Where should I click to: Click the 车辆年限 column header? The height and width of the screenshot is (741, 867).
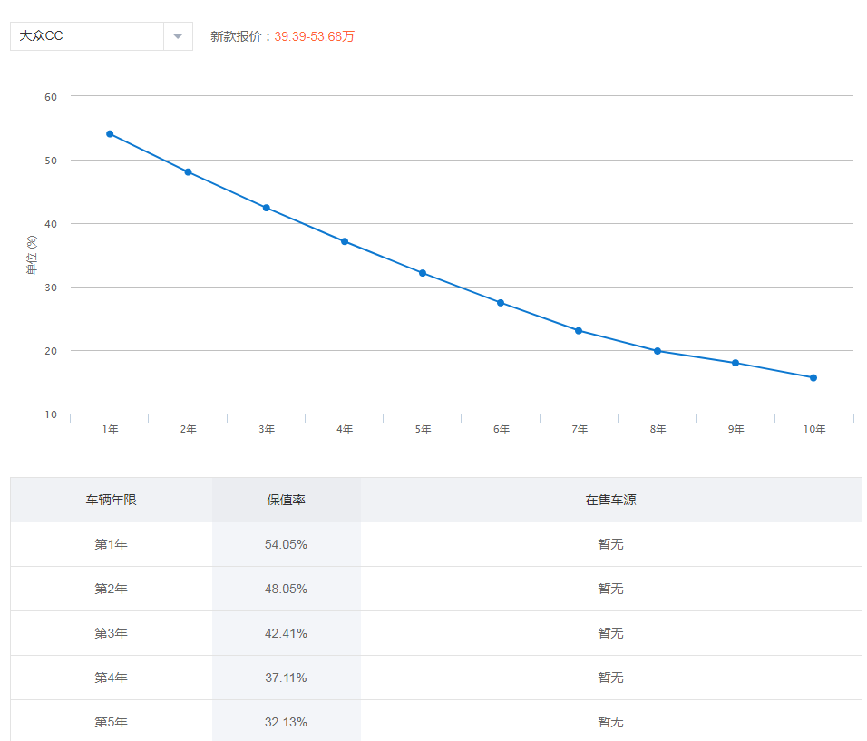(x=112, y=500)
